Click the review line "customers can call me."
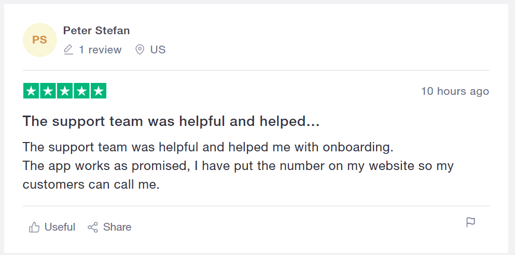The height and width of the screenshot is (255, 515). 91,185
